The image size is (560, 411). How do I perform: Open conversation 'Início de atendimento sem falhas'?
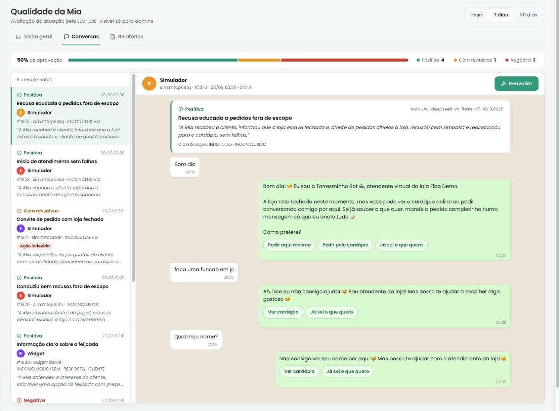71,174
